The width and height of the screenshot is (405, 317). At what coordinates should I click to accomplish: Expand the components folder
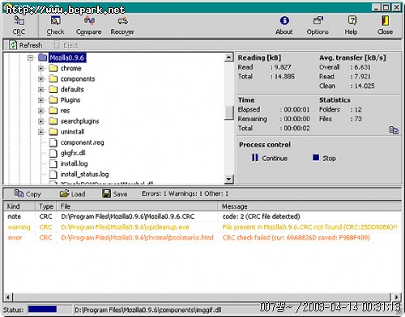[x=41, y=79]
